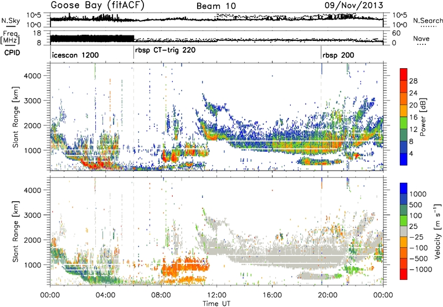Click the '28' tick on Power scale

[x=413, y=81]
